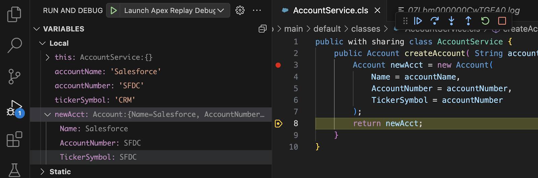
Task: Click 'Name = accountName,' on line 4
Action: 415,77
